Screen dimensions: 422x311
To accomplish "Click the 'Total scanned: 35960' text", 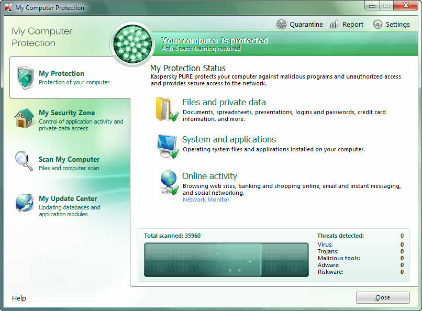I will 172,236.
